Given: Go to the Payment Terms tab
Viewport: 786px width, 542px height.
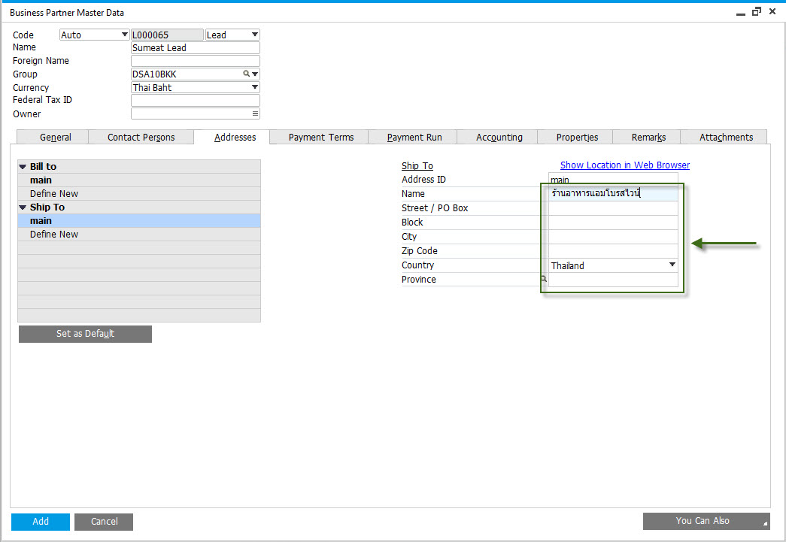Looking at the screenshot, I should click(x=320, y=137).
